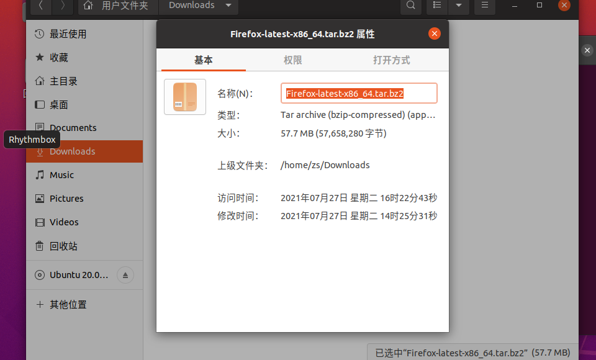Click the trash can icon
This screenshot has width=596, height=360.
tap(40, 246)
